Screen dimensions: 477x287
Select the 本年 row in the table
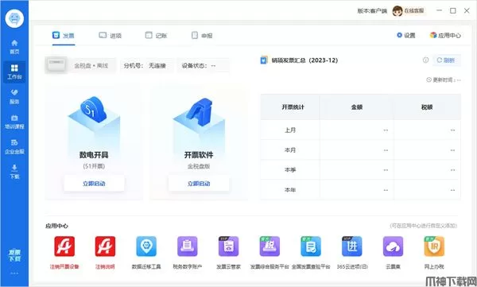(x=360, y=190)
